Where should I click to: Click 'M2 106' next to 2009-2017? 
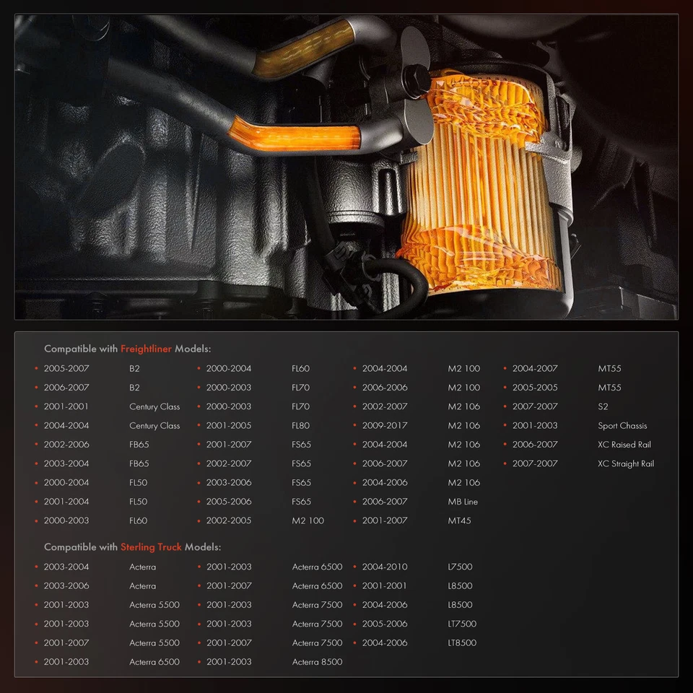click(463, 425)
